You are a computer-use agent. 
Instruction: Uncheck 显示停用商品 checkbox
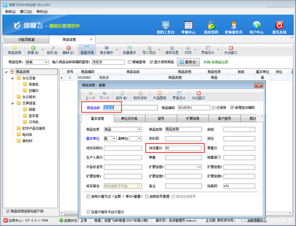(151, 62)
